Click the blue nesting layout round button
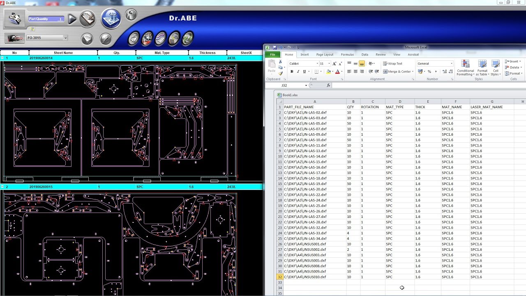 pyautogui.click(x=111, y=19)
